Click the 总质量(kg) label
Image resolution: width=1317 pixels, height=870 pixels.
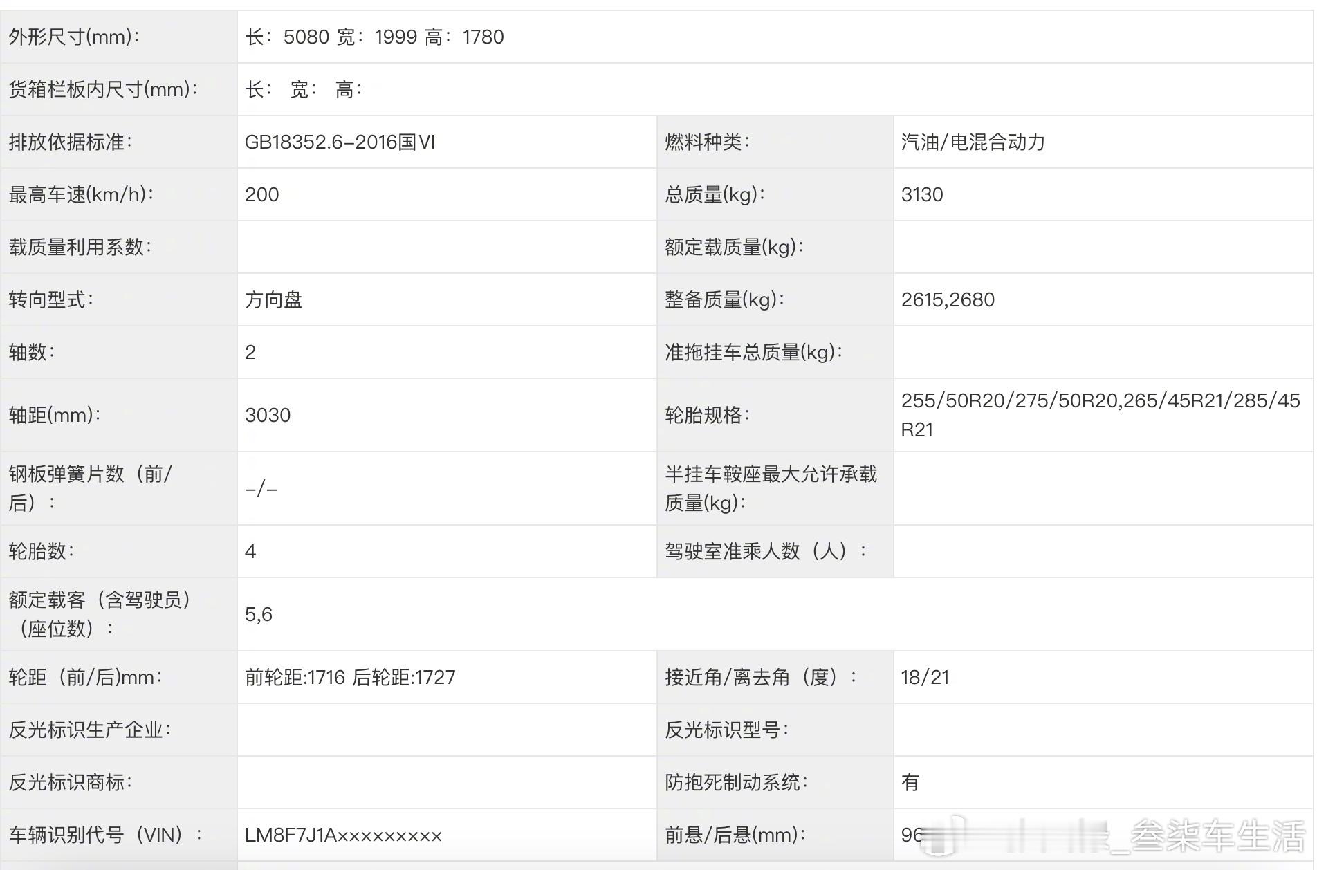click(715, 194)
